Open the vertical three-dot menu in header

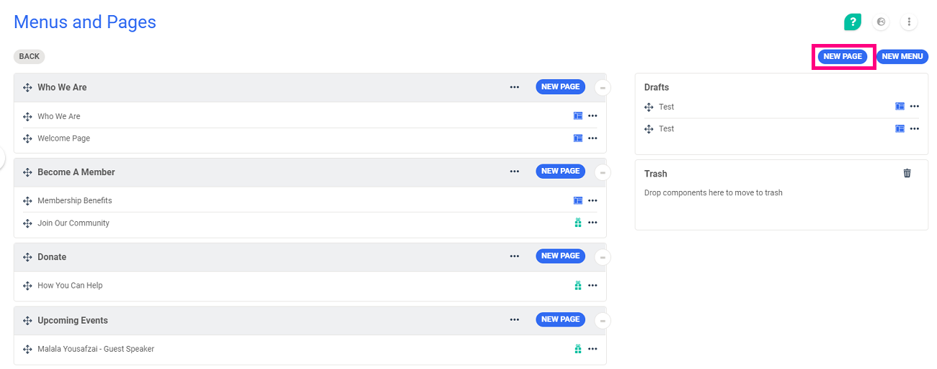(x=909, y=22)
